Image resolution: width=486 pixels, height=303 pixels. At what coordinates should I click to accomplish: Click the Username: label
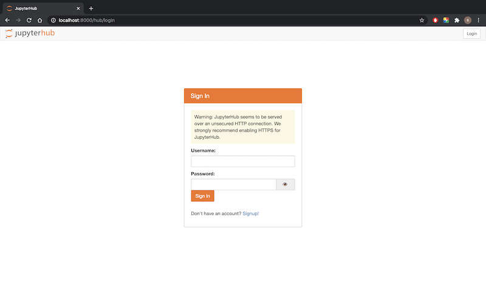(x=203, y=150)
